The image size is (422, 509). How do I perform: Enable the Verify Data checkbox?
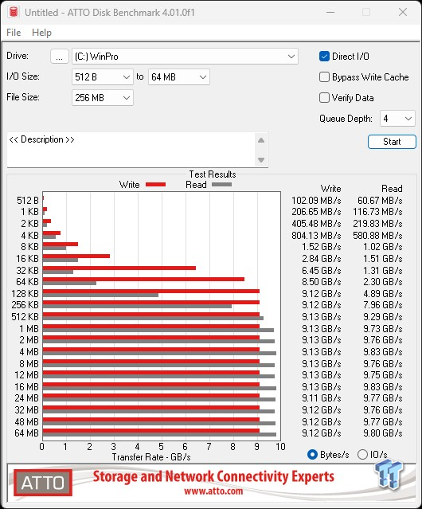click(x=324, y=98)
